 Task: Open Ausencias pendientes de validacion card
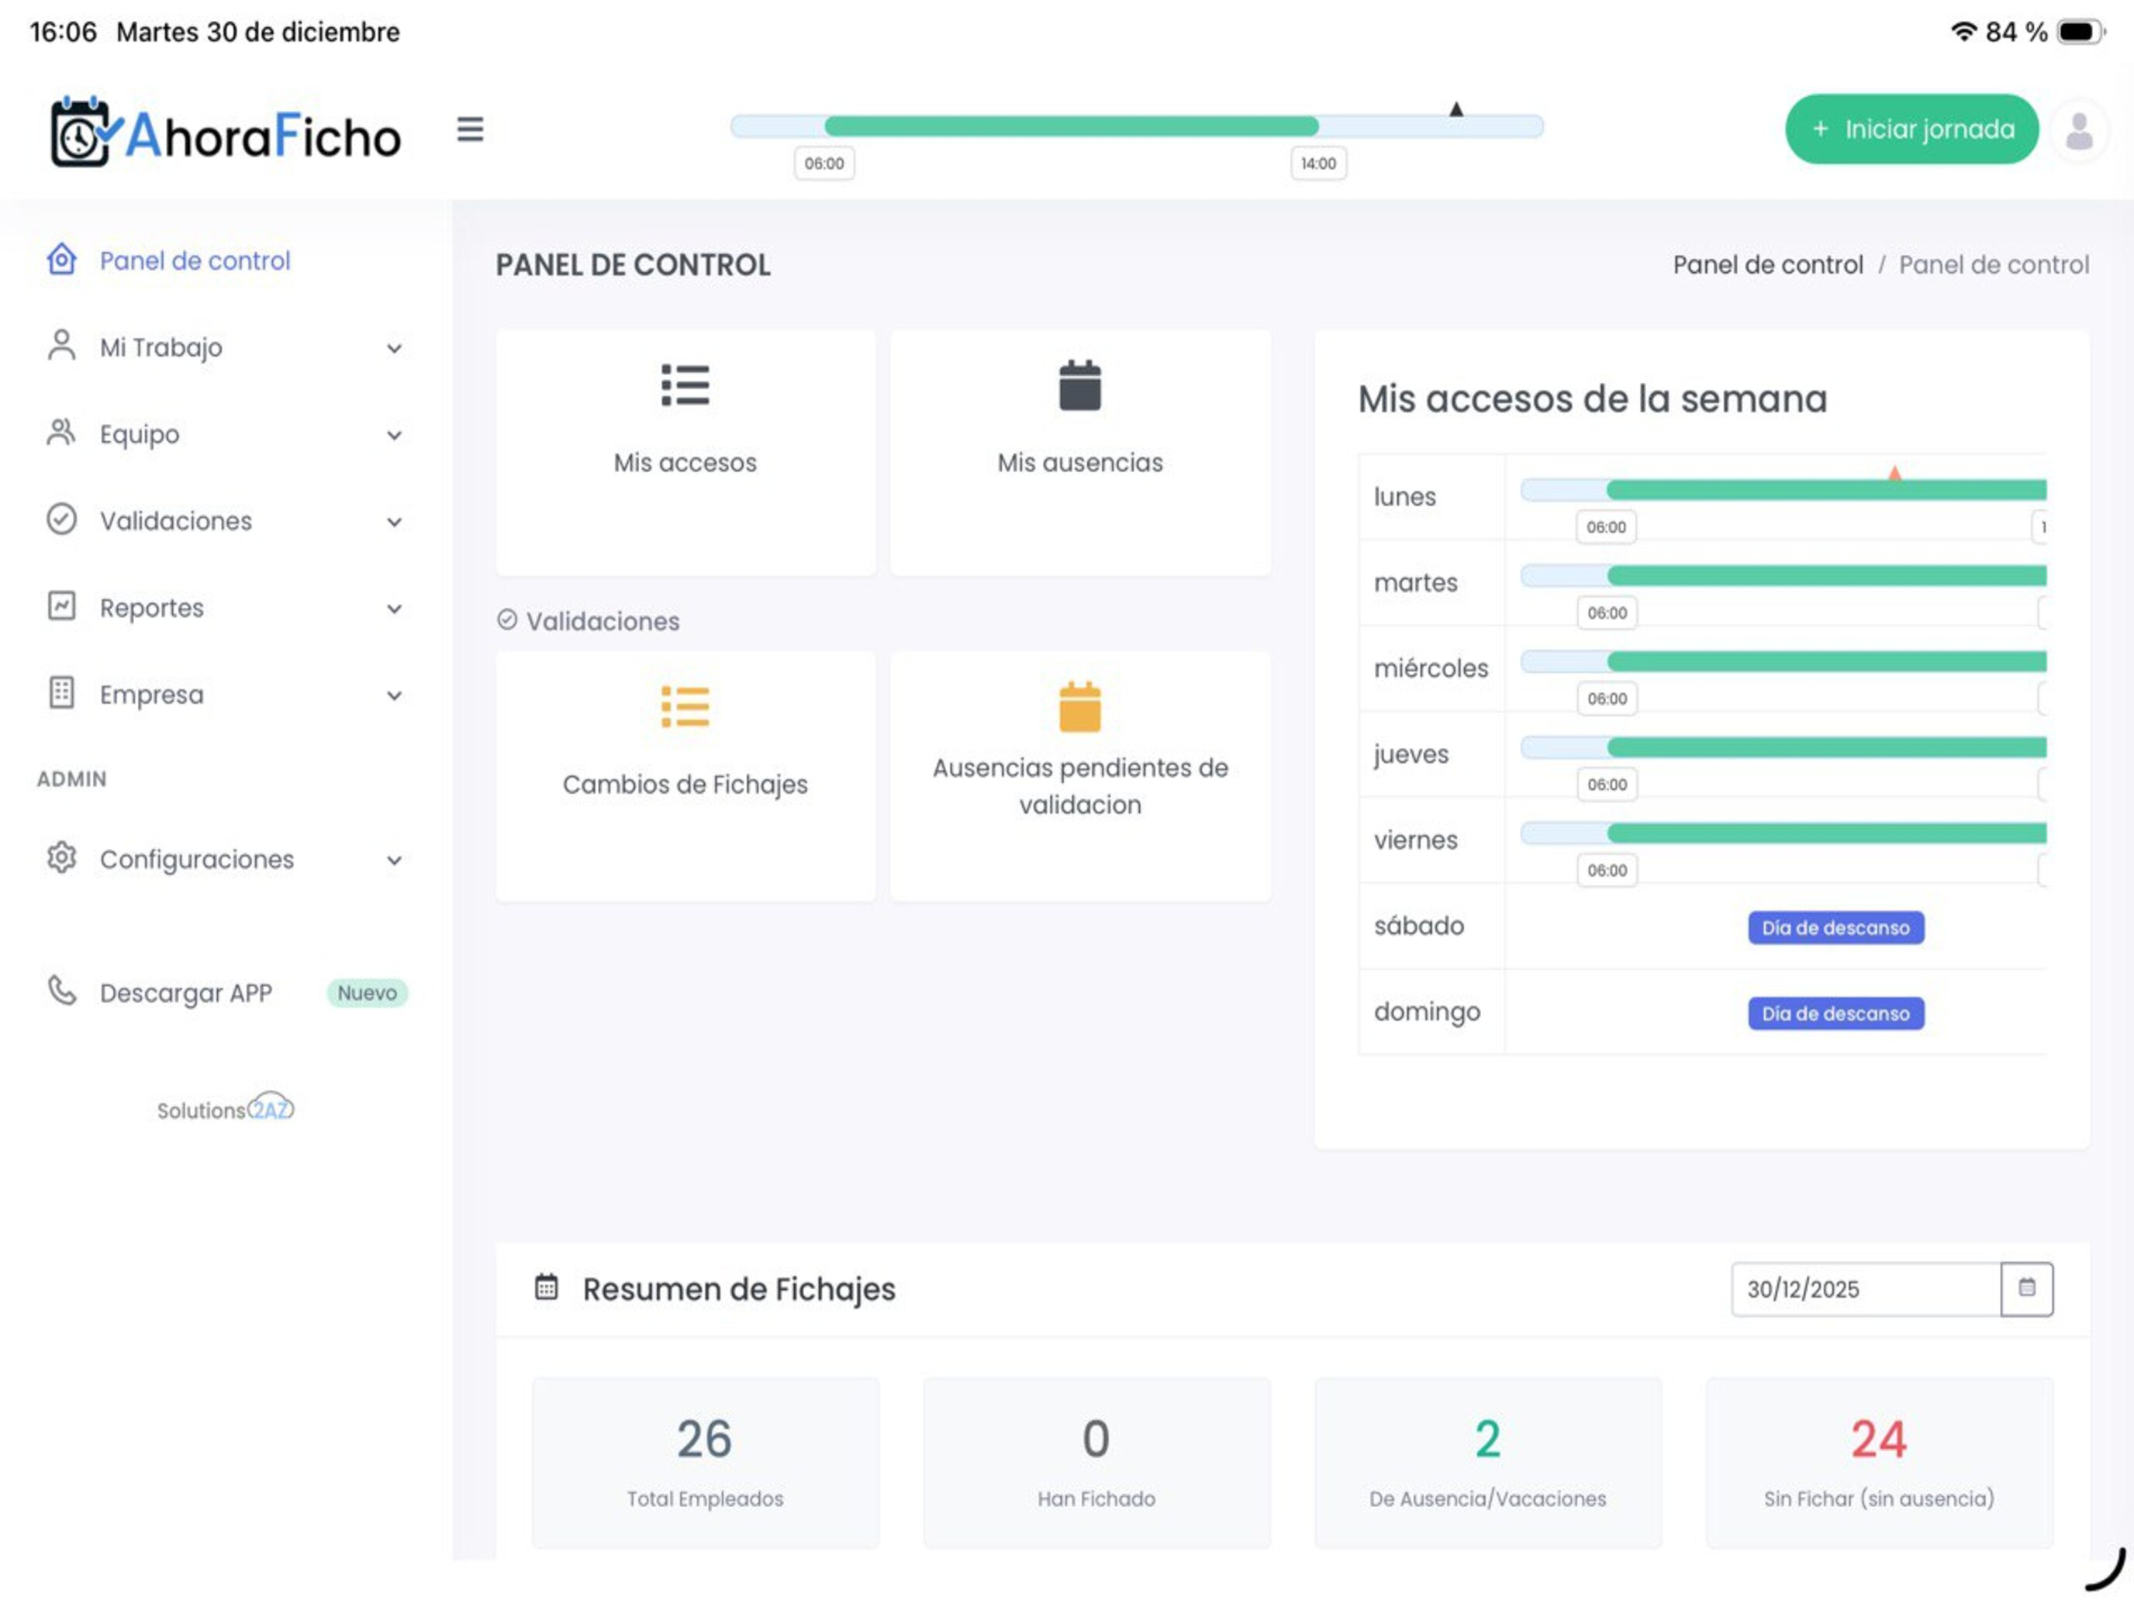click(1079, 777)
